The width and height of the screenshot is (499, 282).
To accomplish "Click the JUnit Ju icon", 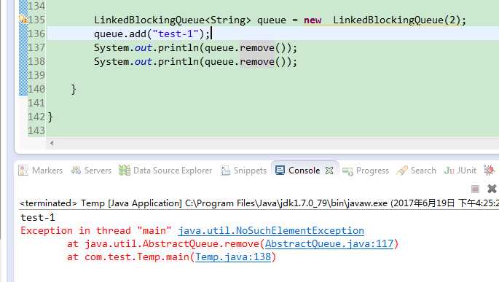I will pyautogui.click(x=449, y=171).
